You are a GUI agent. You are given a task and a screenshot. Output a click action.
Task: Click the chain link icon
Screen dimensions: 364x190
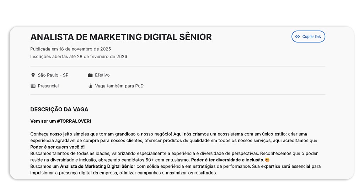tap(298, 37)
